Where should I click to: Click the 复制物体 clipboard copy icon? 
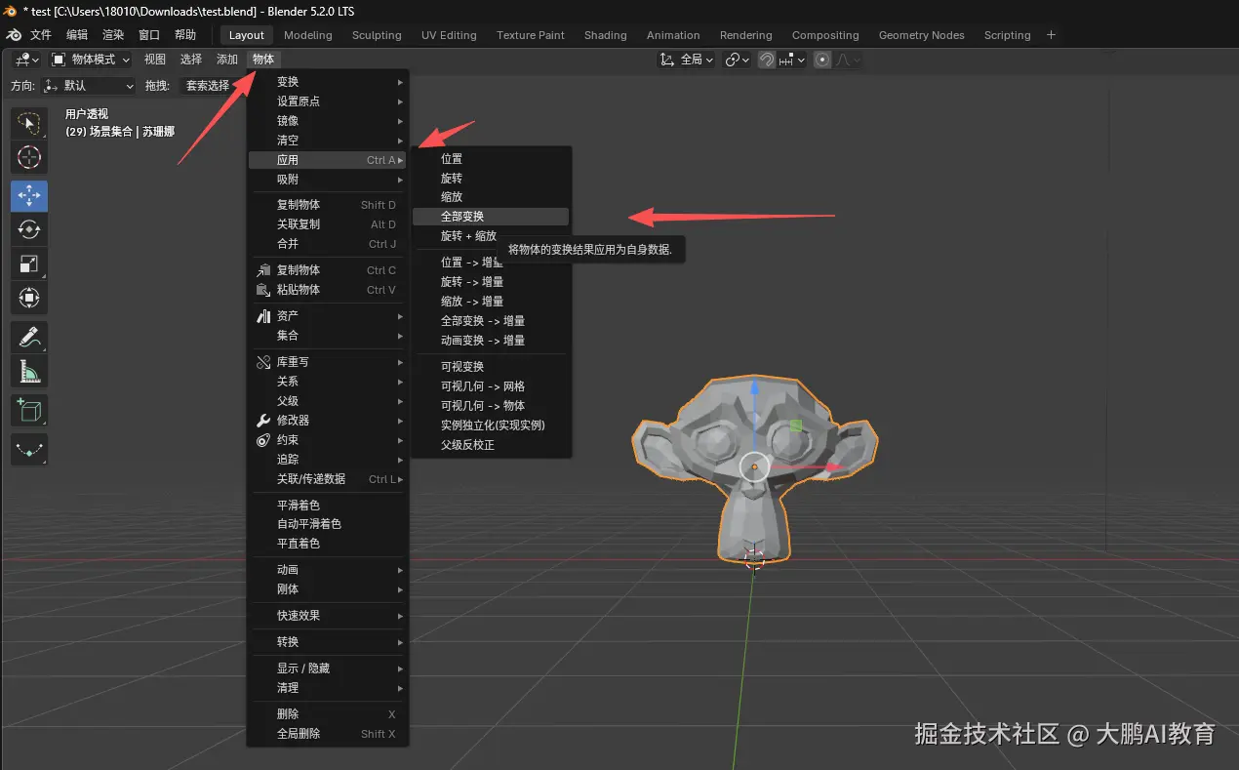pos(263,270)
